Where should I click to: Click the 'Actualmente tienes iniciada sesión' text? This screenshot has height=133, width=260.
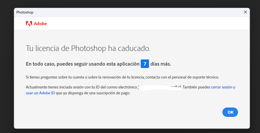[x=81, y=87]
